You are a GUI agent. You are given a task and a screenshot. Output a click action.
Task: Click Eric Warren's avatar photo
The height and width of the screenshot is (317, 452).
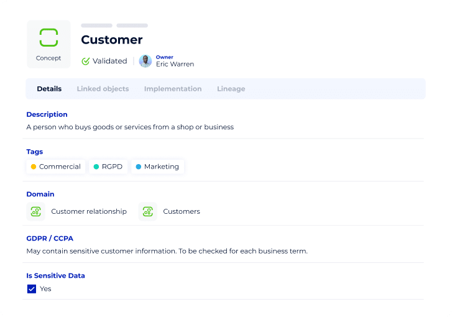click(x=145, y=61)
